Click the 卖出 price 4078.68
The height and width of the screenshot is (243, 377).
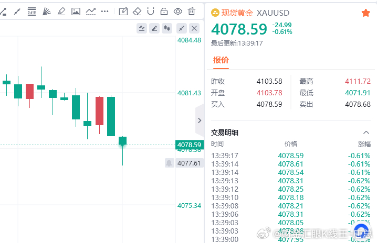[x=358, y=104]
